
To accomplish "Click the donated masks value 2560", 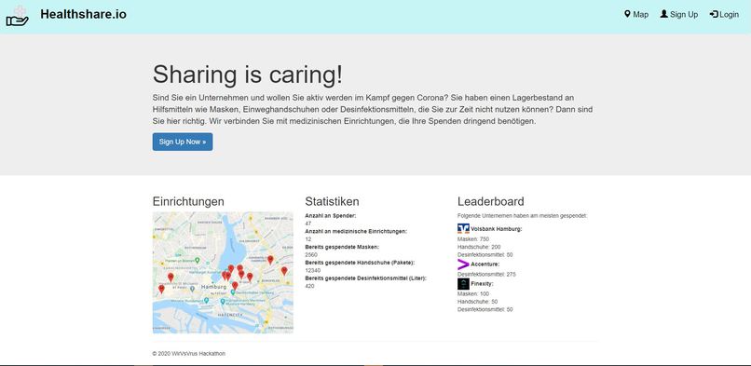I will (x=311, y=254).
